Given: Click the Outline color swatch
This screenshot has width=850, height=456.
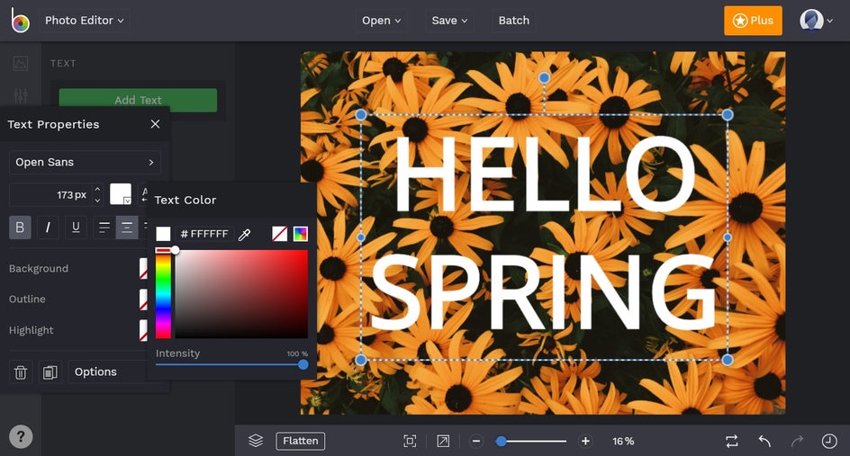Looking at the screenshot, I should [x=143, y=299].
